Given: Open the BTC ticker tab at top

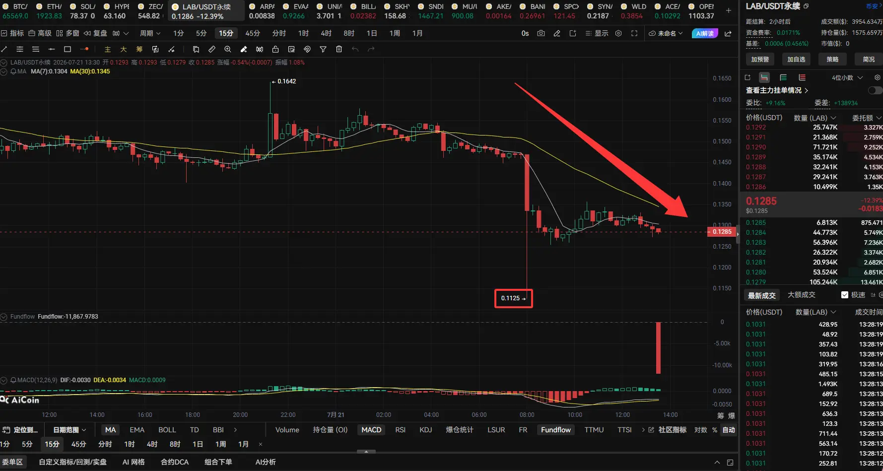Looking at the screenshot, I should click(16, 11).
